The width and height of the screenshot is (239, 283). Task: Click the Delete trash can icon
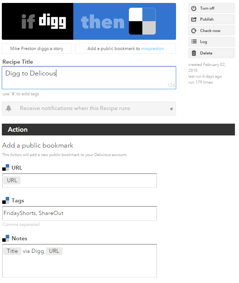pyautogui.click(x=194, y=53)
